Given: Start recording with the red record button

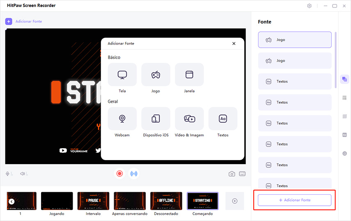Looking at the screenshot, I should (x=119, y=174).
